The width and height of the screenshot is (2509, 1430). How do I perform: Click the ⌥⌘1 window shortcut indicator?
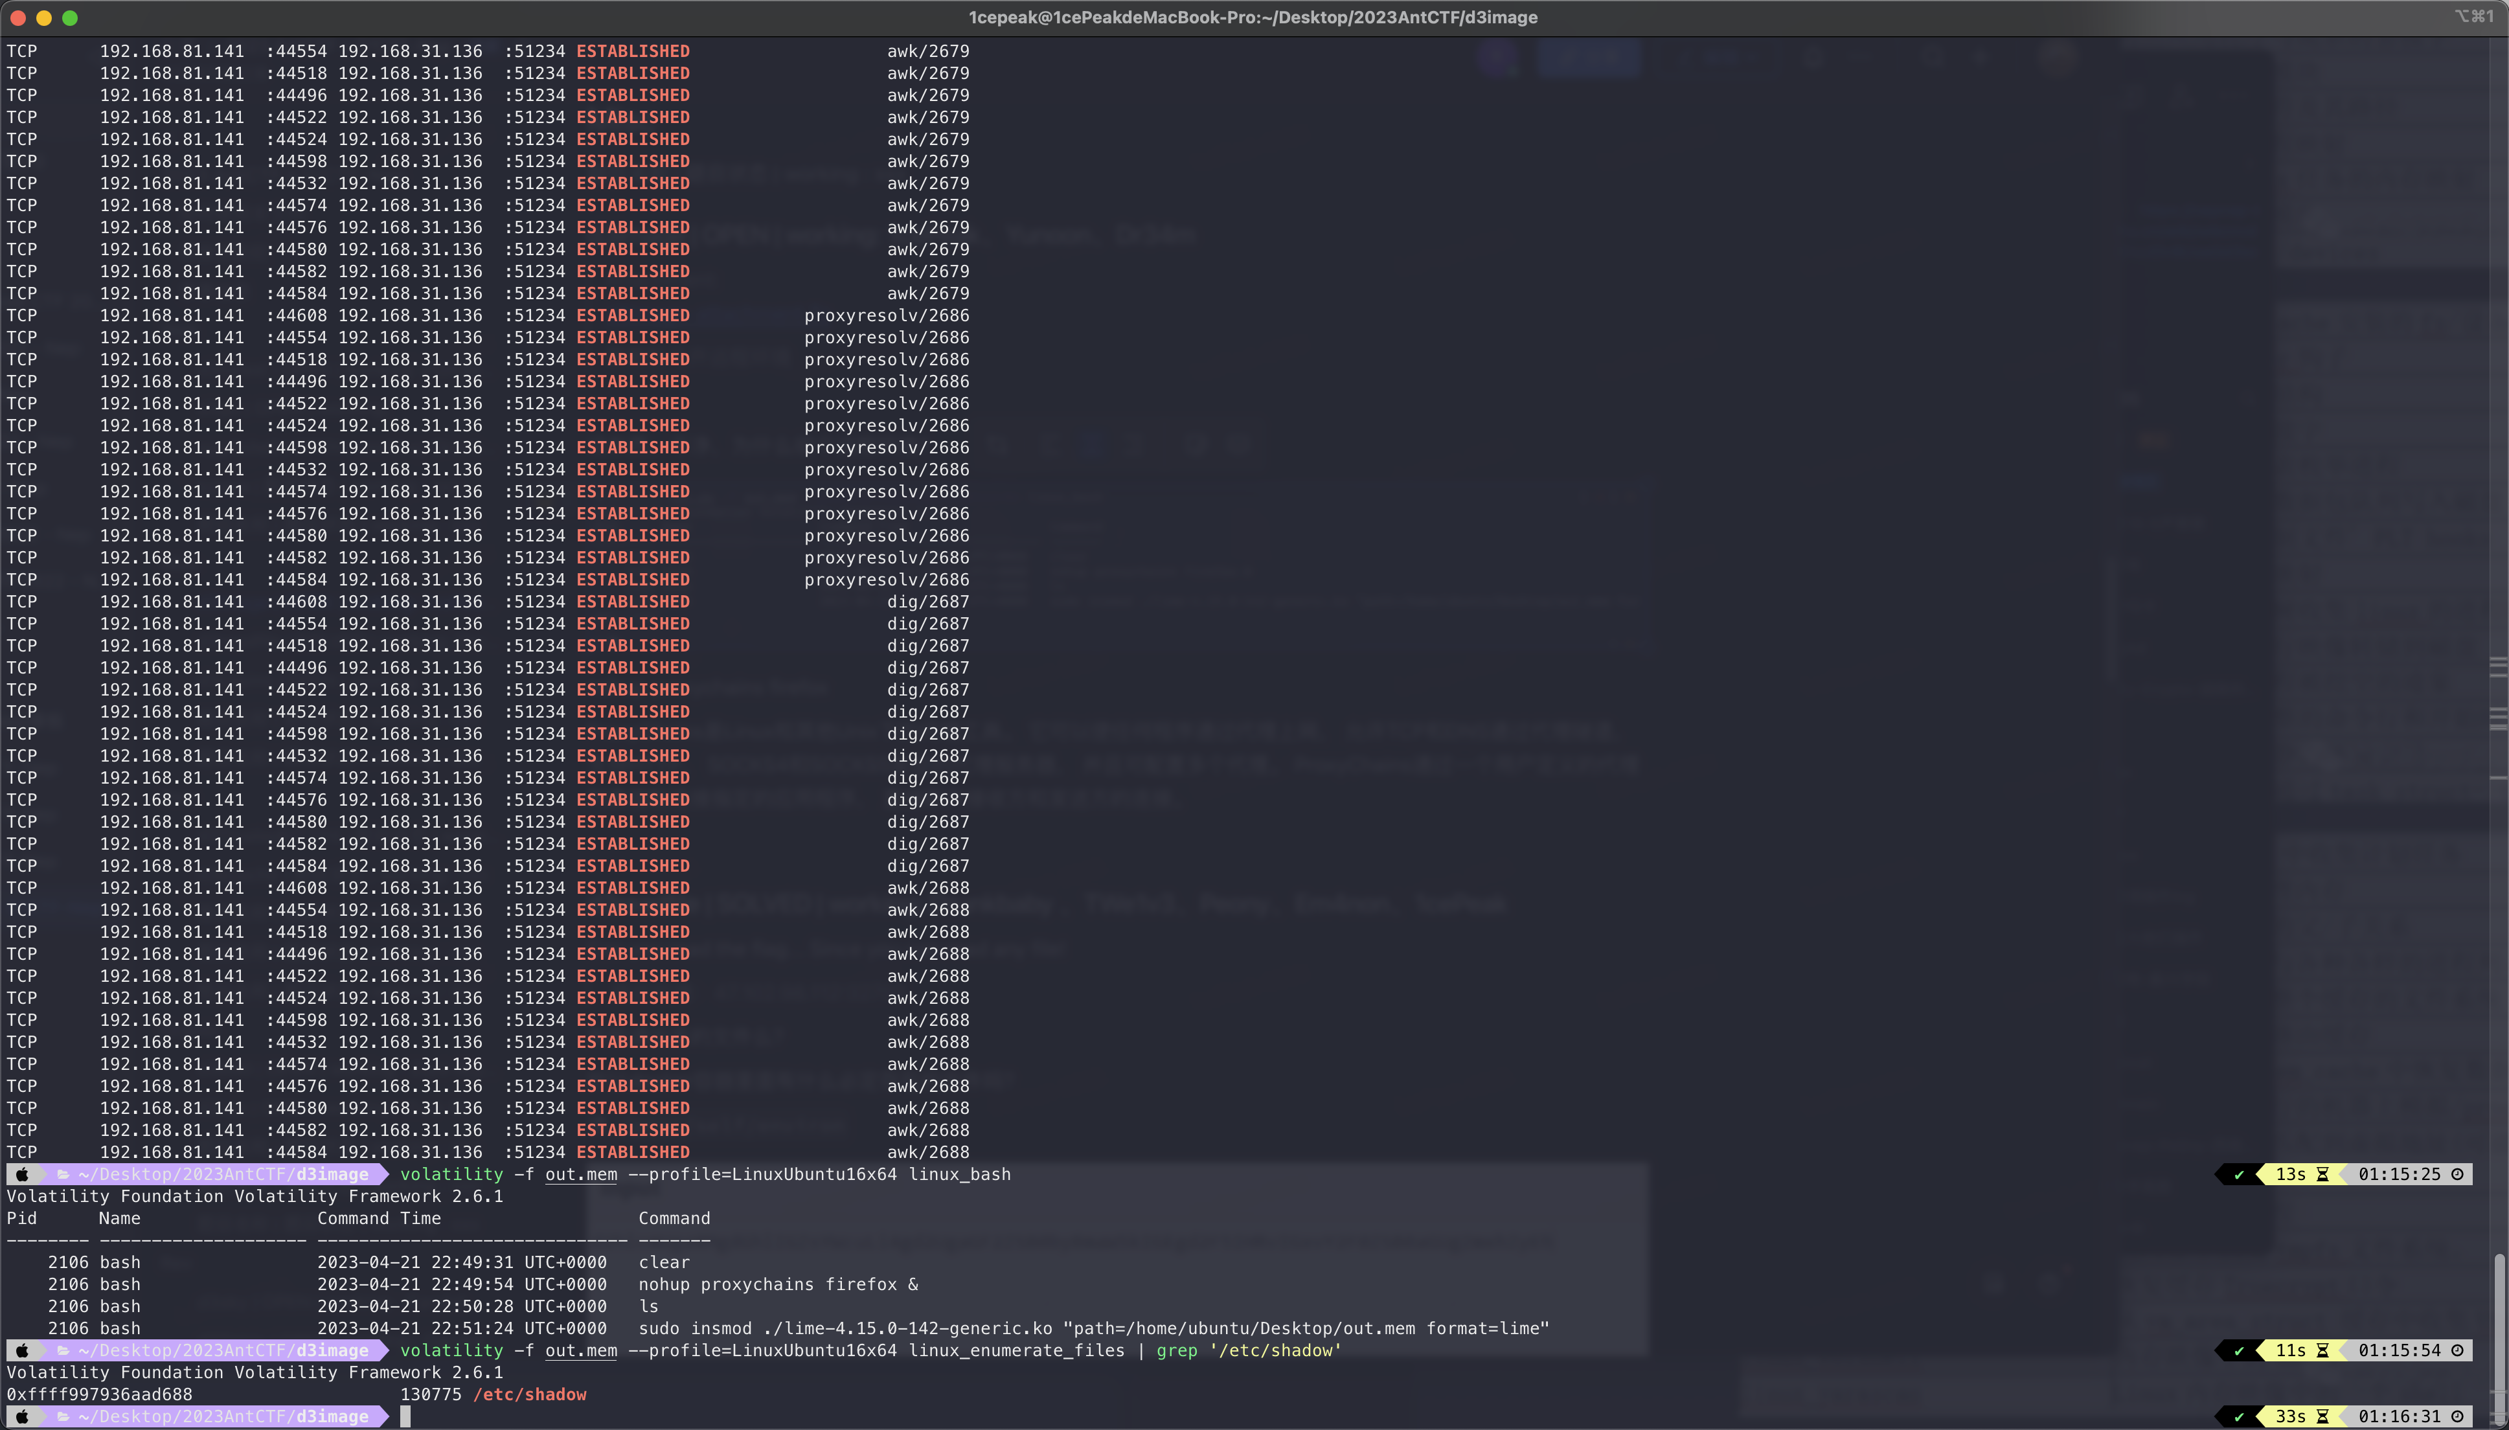(2473, 17)
